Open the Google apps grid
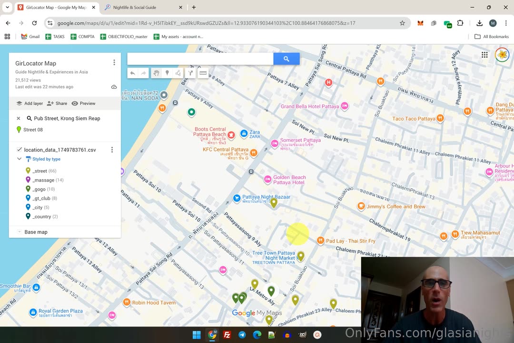Viewport: 514px width, 343px height. (484, 55)
